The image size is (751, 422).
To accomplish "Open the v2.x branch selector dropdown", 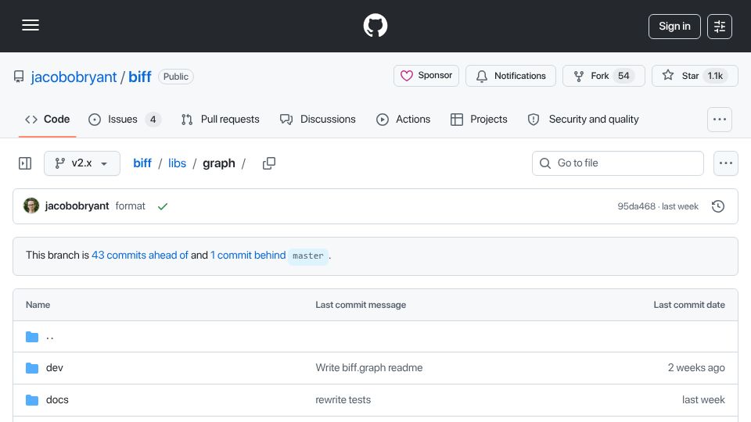I will pos(82,163).
